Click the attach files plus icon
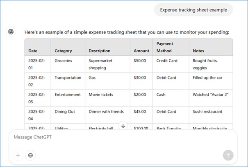 (18, 155)
